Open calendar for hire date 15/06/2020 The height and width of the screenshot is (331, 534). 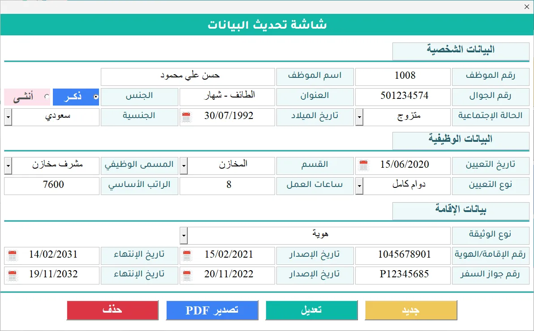tap(363, 165)
